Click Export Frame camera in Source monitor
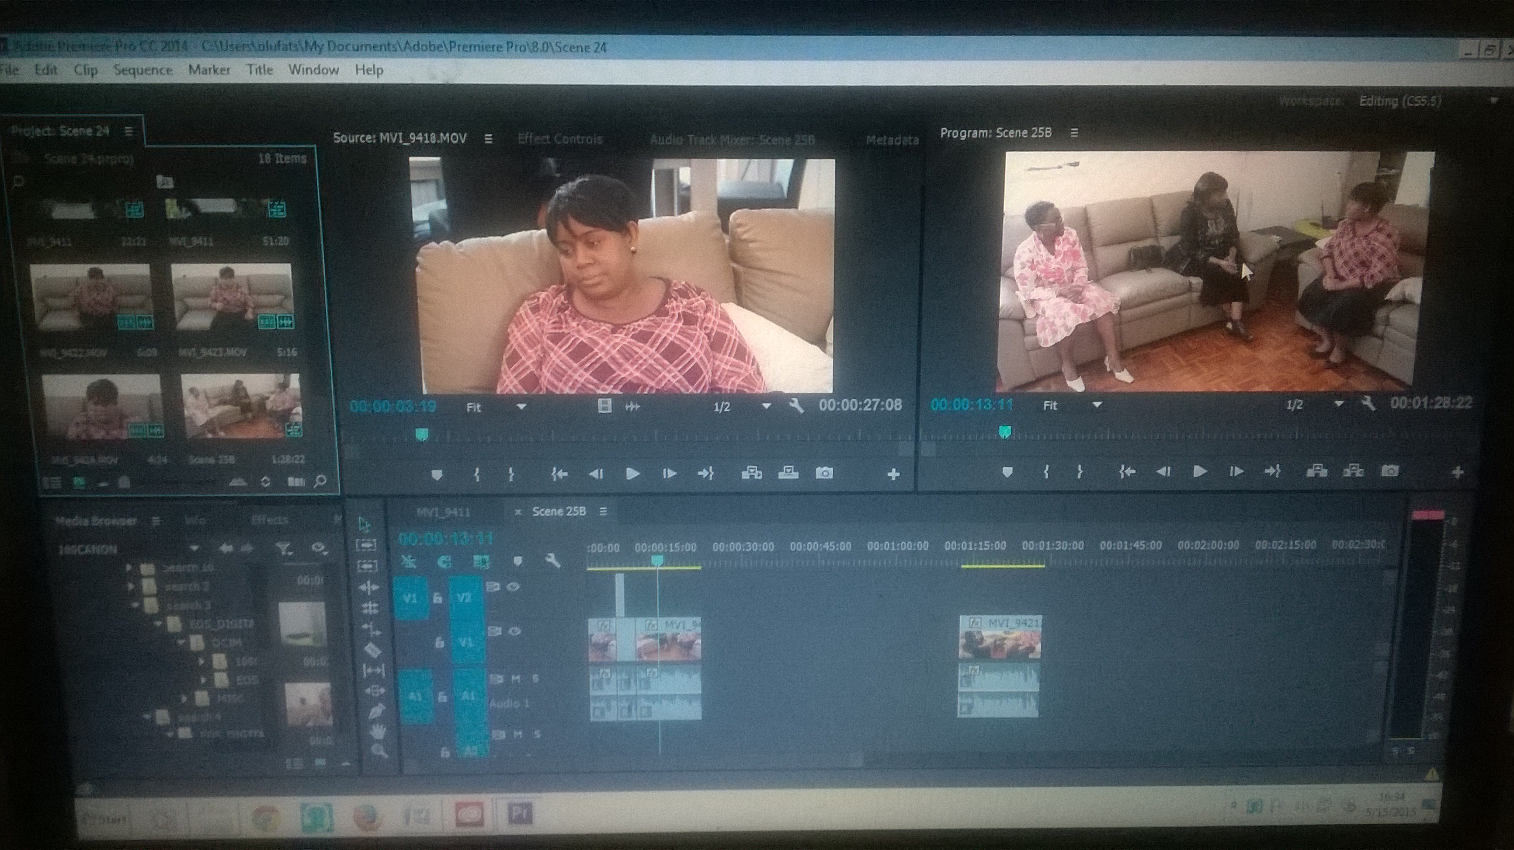The height and width of the screenshot is (850, 1514). pyautogui.click(x=824, y=473)
